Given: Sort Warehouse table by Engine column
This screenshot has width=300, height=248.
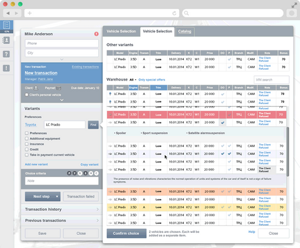Looking at the screenshot, I should click(133, 87).
